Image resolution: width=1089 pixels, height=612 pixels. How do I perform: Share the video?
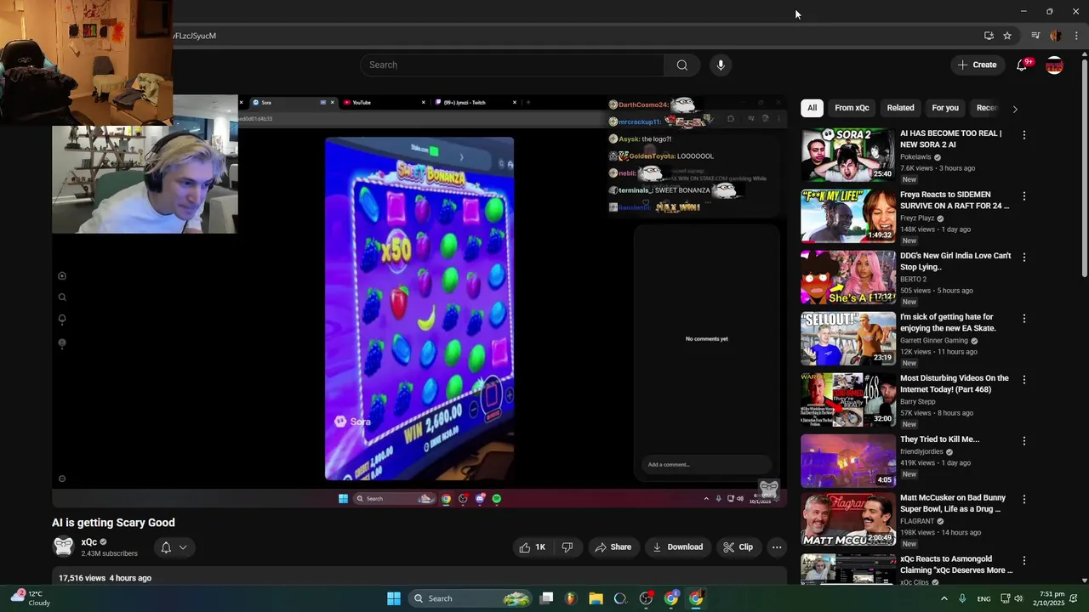pos(613,547)
